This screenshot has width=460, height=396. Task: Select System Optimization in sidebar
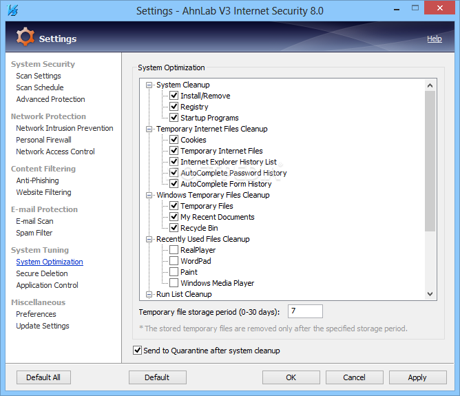[x=50, y=262]
